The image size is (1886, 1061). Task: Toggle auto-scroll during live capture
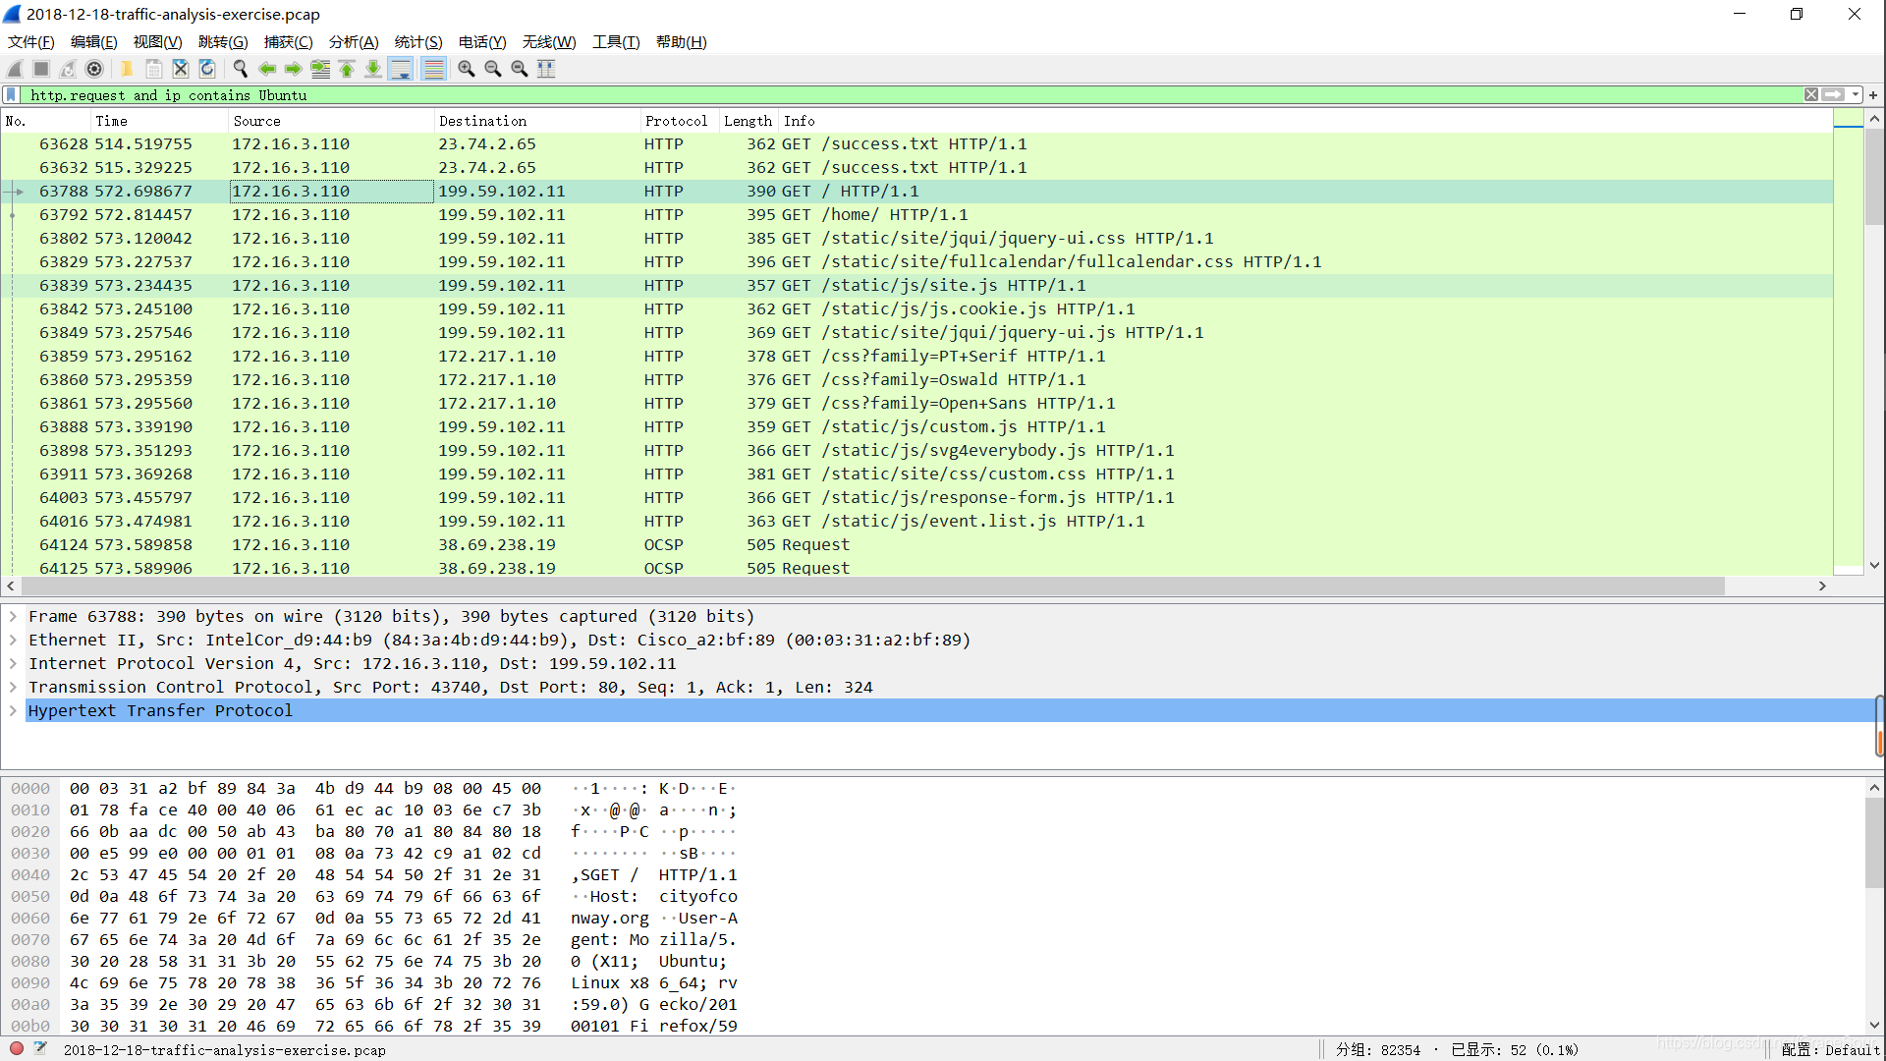(401, 69)
